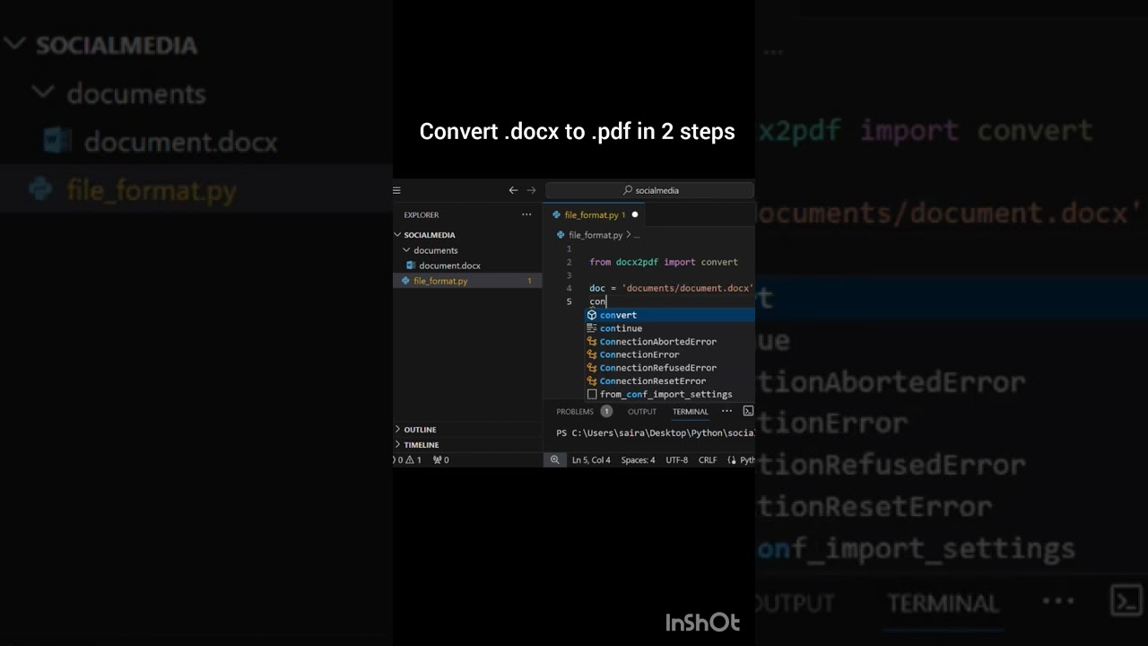The width and height of the screenshot is (1148, 646).
Task: Collapse the documents folder
Action: coord(406,250)
